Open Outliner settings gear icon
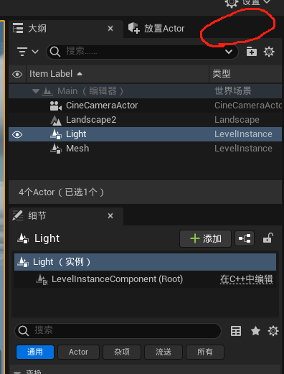This screenshot has width=284, height=374. (x=269, y=52)
